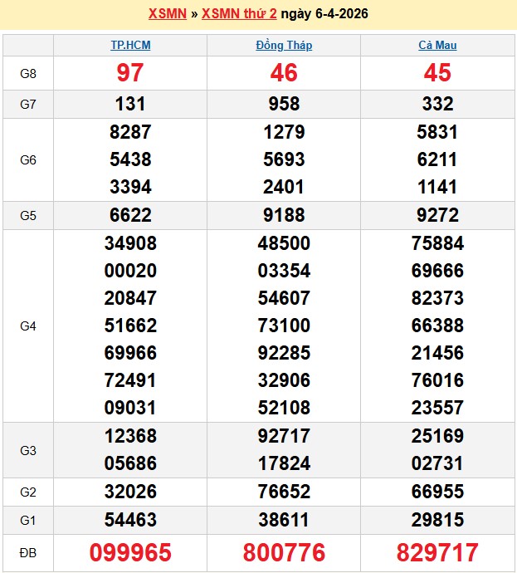
Task: Click the G4 row label
Action: coord(28,326)
